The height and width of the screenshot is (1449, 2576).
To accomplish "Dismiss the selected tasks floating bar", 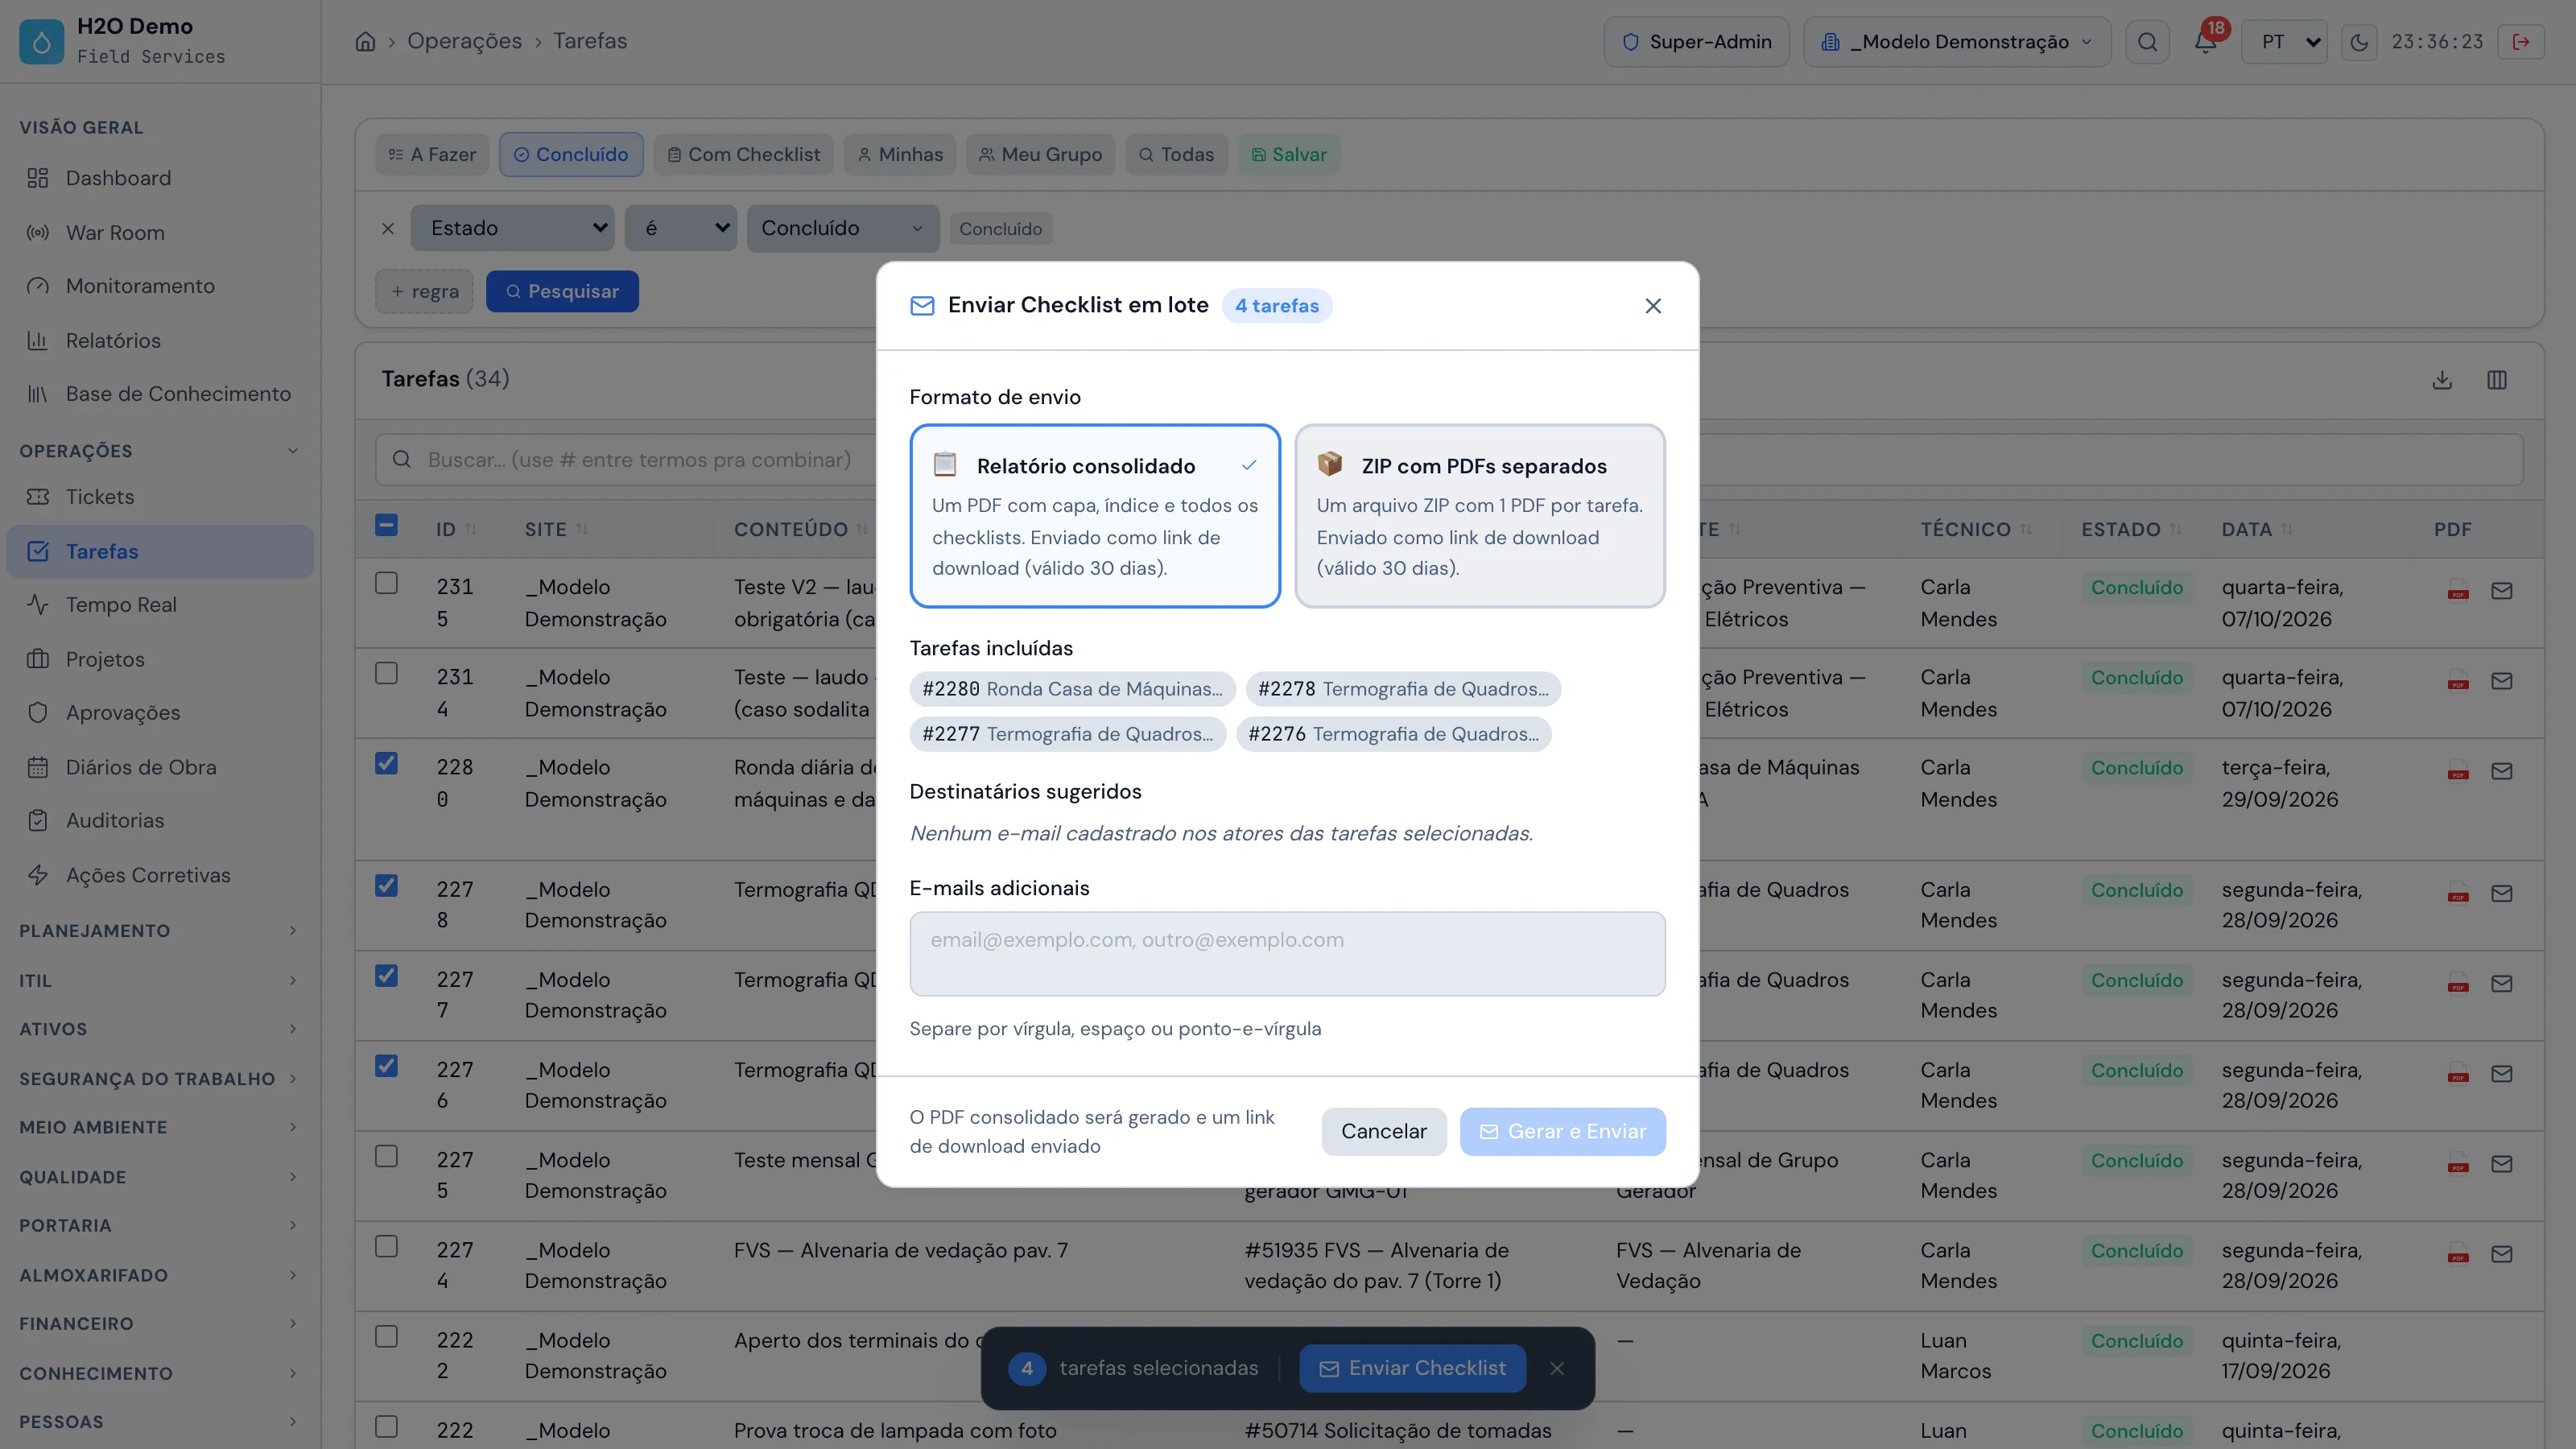I will pyautogui.click(x=1556, y=1369).
